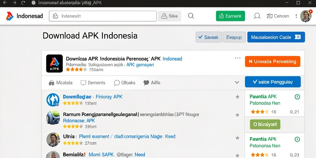Click the green O biraiyiart button
Viewport: 316px width, 158px height.
265,124
